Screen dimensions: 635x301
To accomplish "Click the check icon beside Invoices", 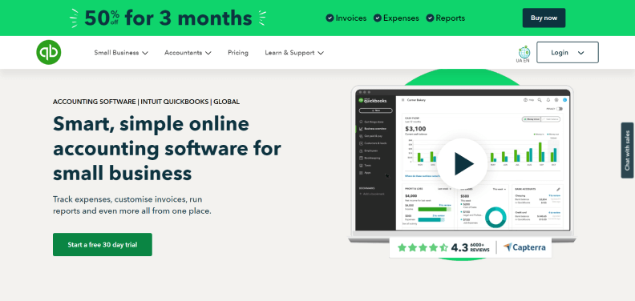I will click(330, 18).
